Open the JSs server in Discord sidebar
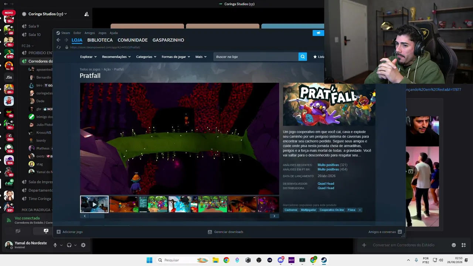Screen dimensions: 473x266 coord(9,77)
